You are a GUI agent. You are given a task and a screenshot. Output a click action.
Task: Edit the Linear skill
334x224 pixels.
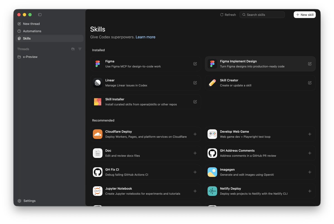(x=195, y=83)
